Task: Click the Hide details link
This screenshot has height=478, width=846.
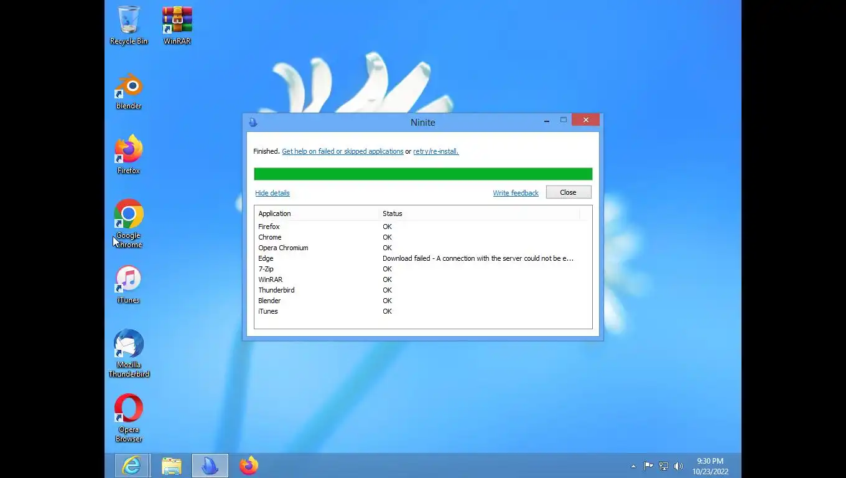Action: (272, 193)
